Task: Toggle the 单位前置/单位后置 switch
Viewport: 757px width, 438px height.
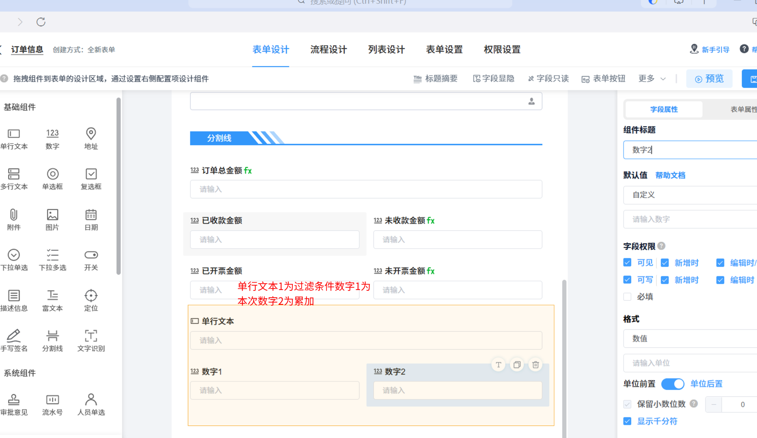Action: click(673, 384)
